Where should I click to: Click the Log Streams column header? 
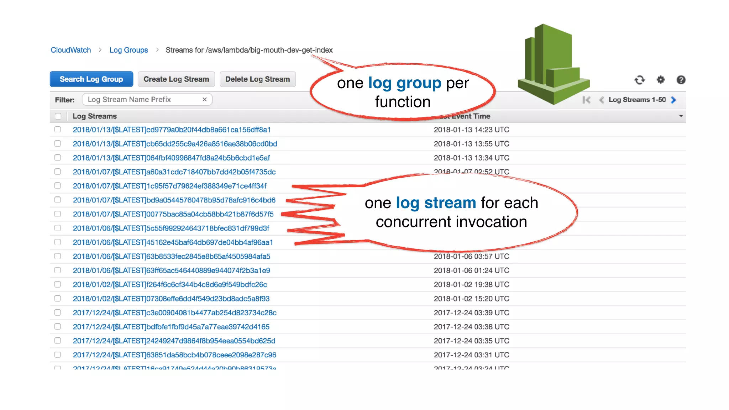tap(95, 116)
